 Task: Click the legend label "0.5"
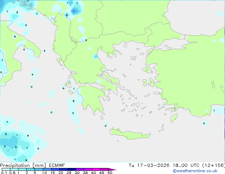[x=12, y=173]
